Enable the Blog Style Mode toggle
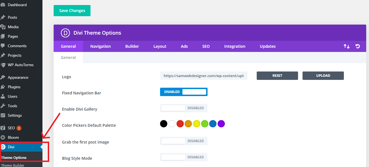 coord(184,157)
